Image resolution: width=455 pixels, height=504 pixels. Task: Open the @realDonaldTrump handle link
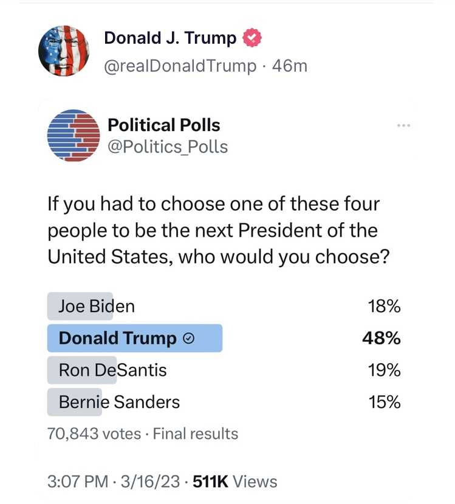click(180, 66)
